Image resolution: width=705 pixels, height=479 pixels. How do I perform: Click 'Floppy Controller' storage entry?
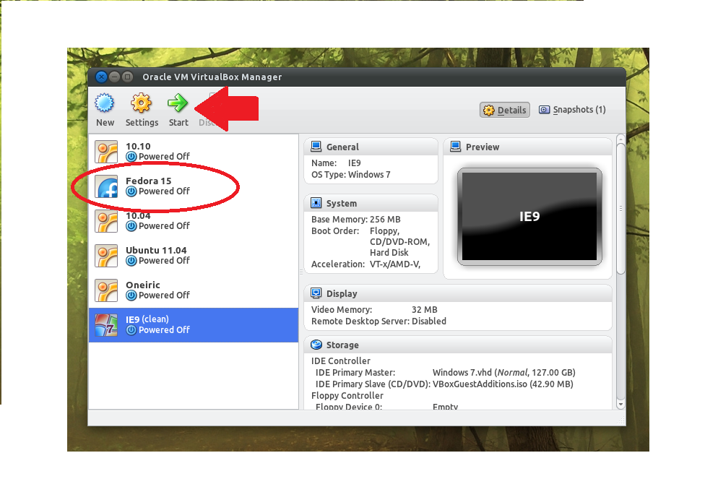coord(347,396)
